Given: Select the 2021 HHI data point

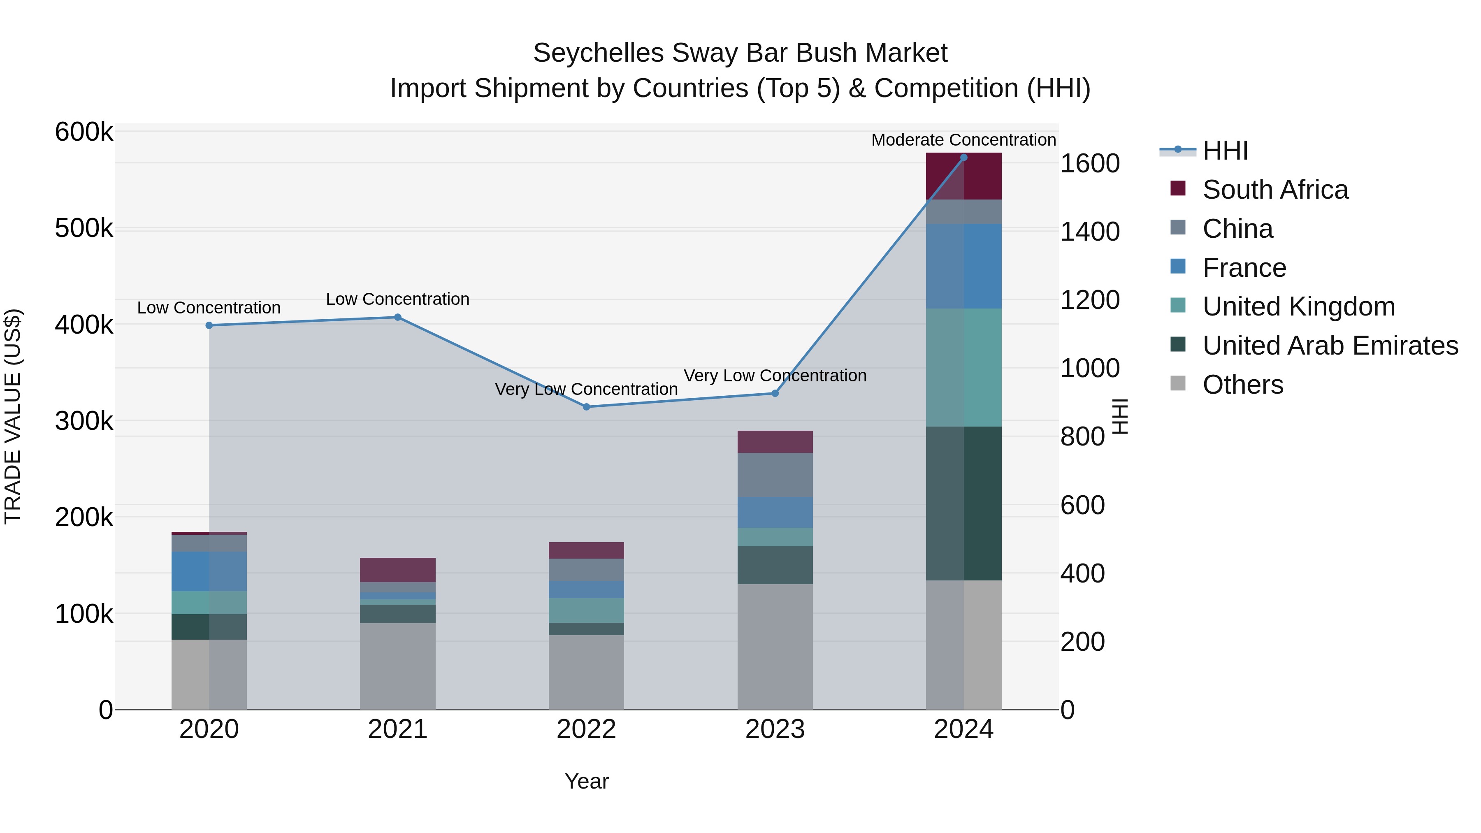Looking at the screenshot, I should (x=398, y=317).
